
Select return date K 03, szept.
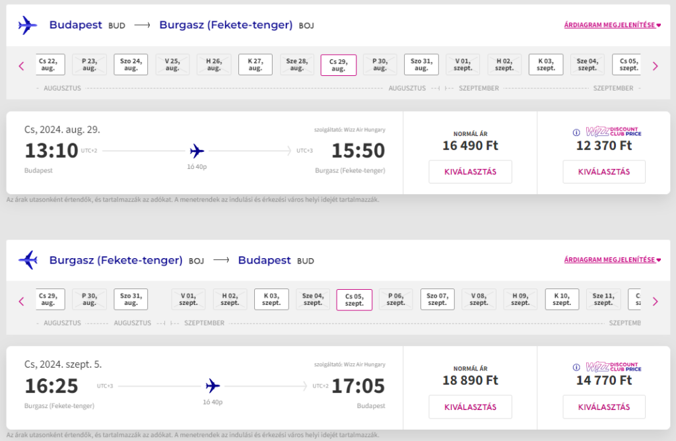pyautogui.click(x=271, y=300)
